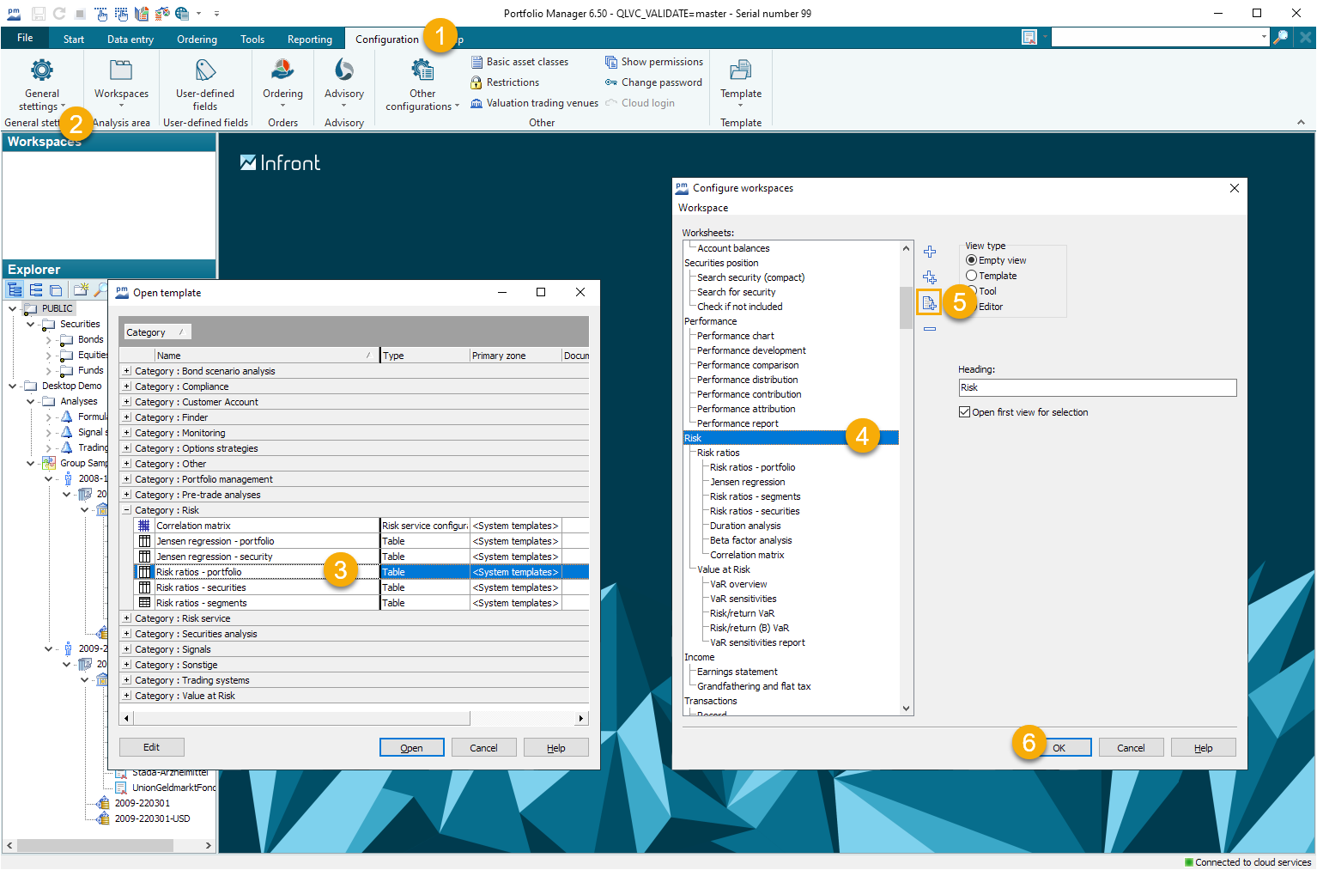
Task: Select the Empty view radio button
Action: (x=972, y=260)
